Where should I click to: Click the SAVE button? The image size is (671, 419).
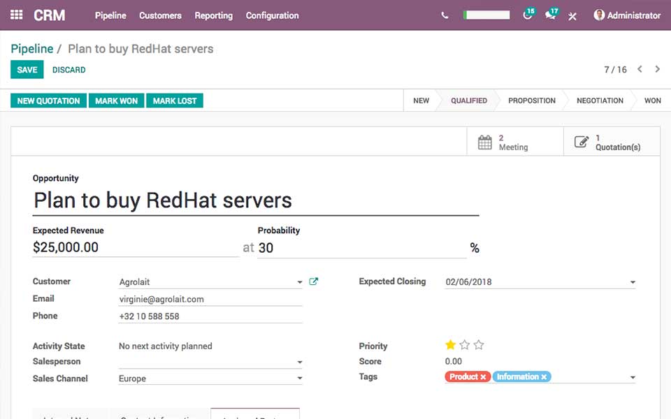[x=27, y=70]
